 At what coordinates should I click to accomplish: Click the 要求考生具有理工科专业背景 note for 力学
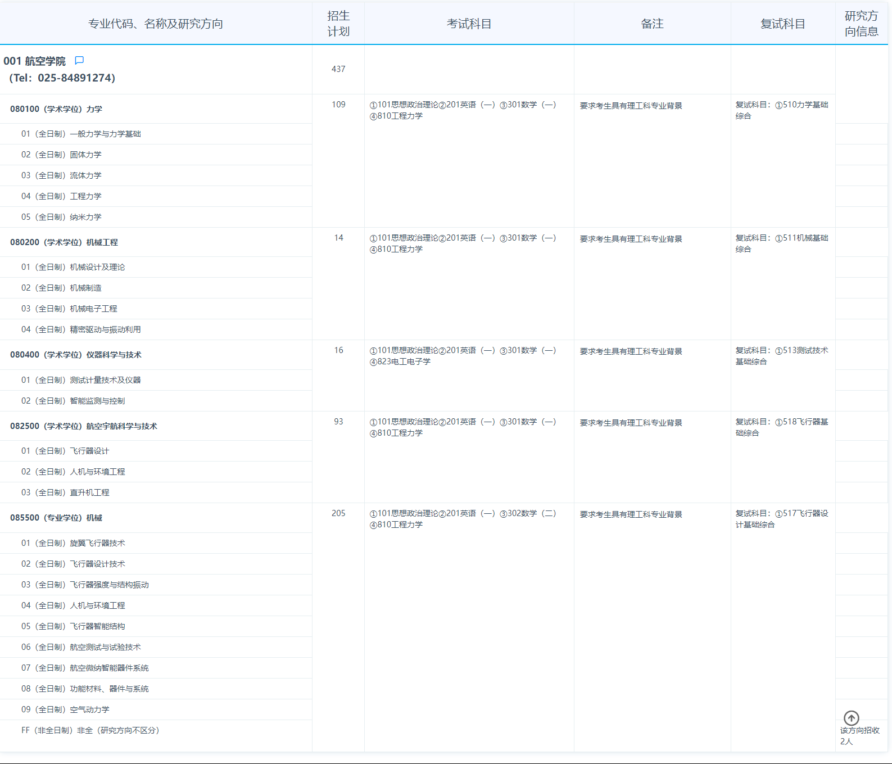click(631, 106)
